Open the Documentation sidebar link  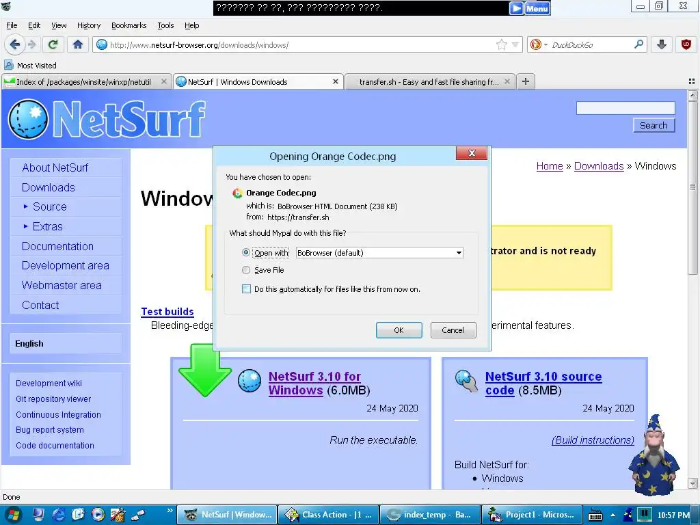[57, 246]
